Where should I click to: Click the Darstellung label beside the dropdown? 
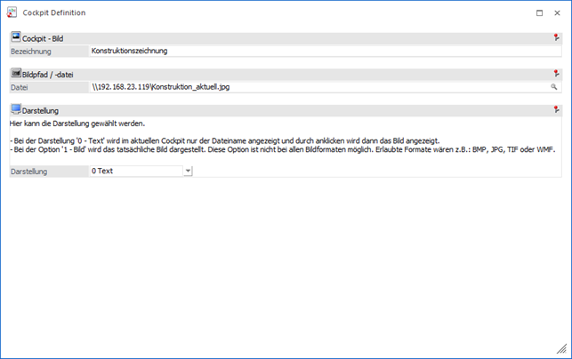click(31, 171)
